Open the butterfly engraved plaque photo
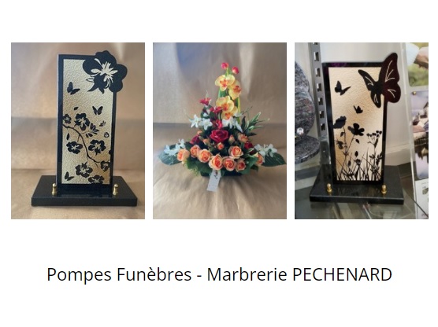 [x=362, y=130]
